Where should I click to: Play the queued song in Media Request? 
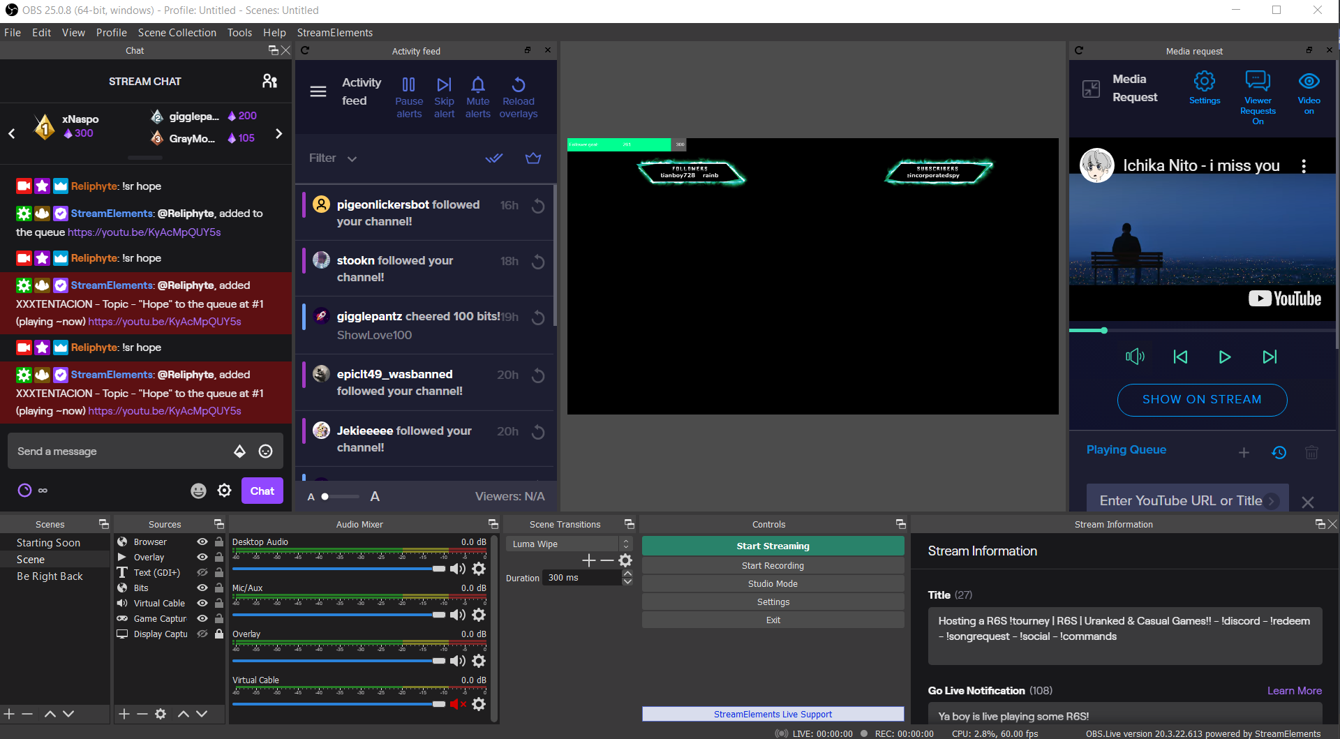(1224, 357)
